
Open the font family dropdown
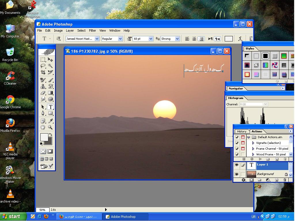point(97,39)
